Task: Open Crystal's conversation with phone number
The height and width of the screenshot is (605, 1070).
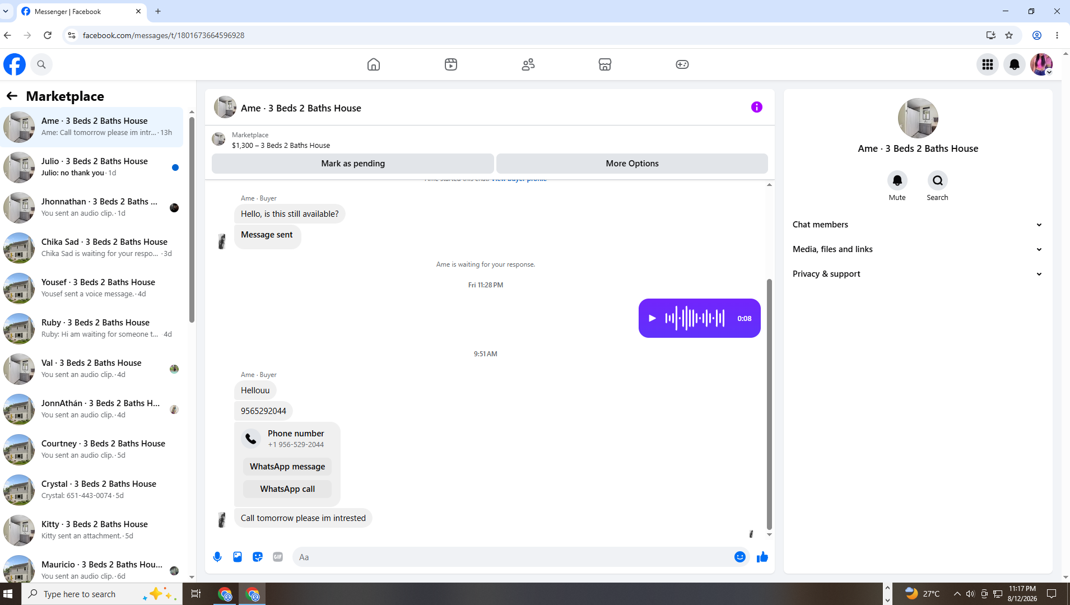Action: (92, 490)
